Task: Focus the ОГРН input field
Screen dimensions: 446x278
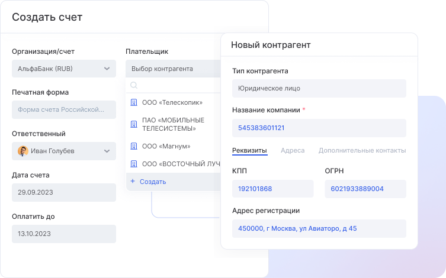Action: pos(365,189)
